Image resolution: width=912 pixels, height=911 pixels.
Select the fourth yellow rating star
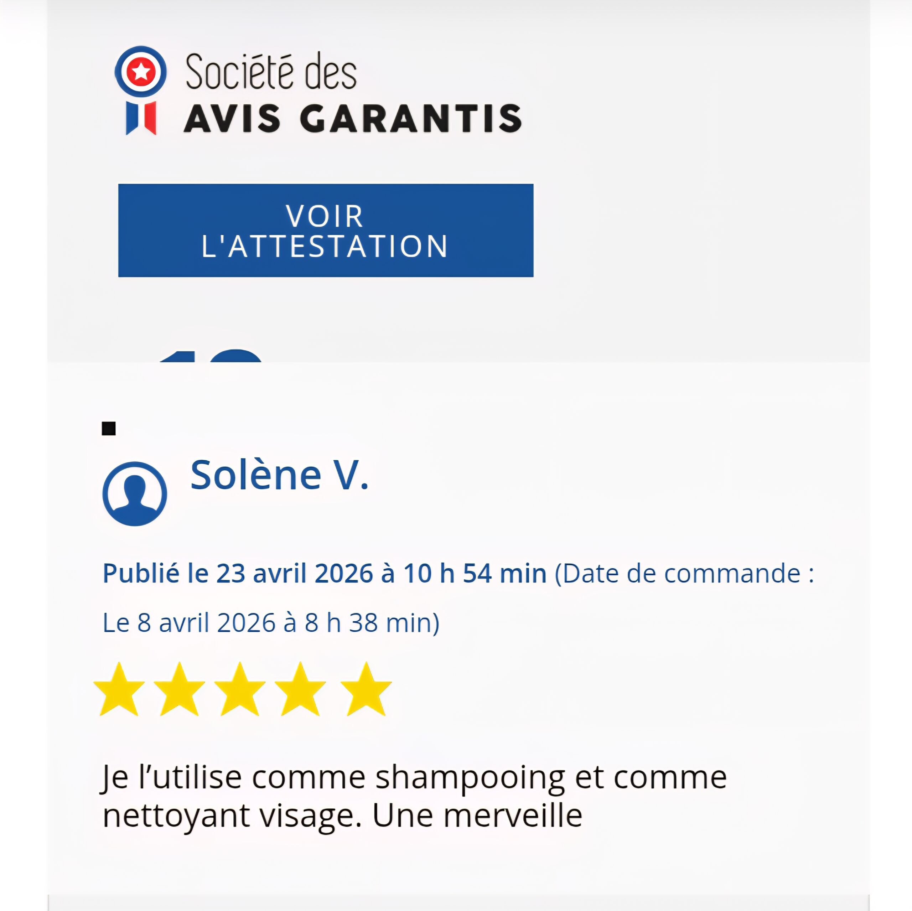[x=300, y=690]
